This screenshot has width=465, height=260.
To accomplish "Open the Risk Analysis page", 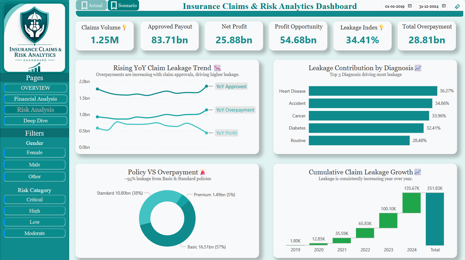I will click(35, 110).
